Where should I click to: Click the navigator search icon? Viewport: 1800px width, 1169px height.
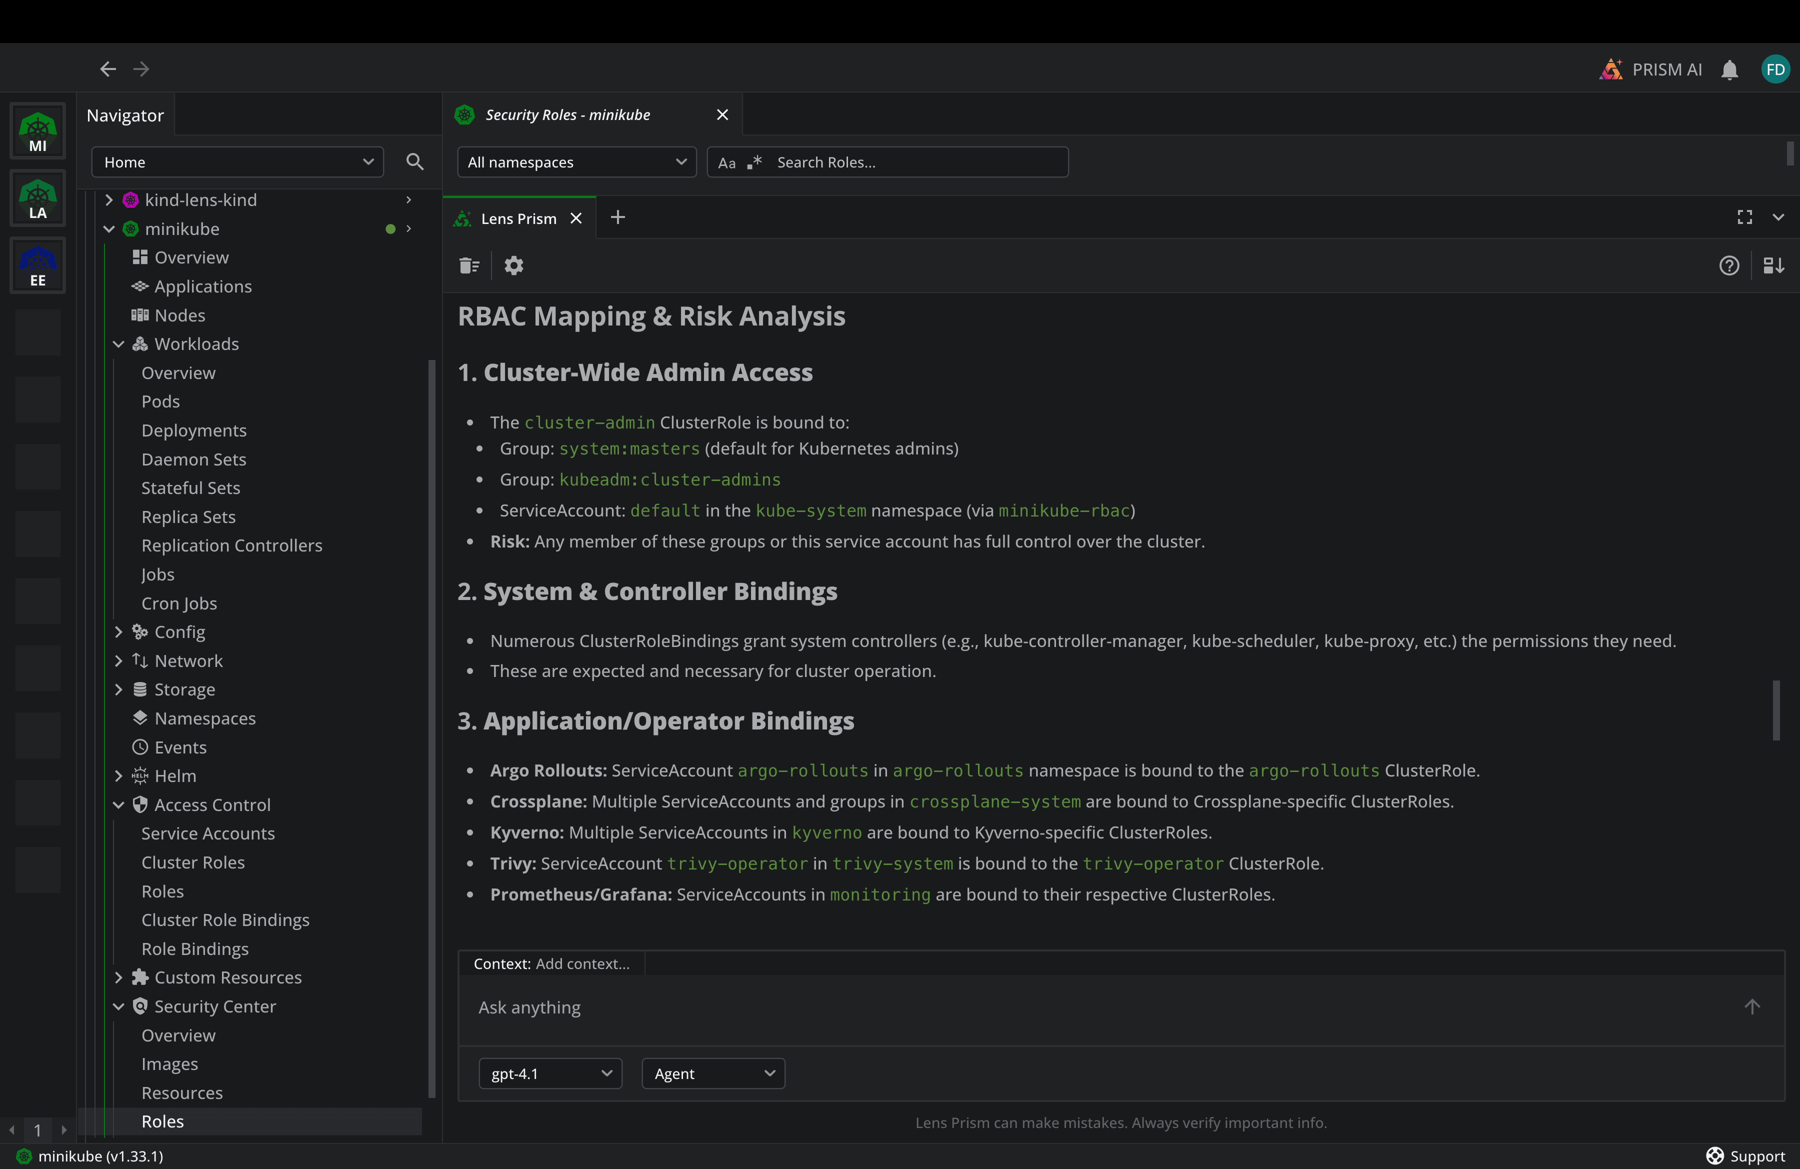coord(414,162)
